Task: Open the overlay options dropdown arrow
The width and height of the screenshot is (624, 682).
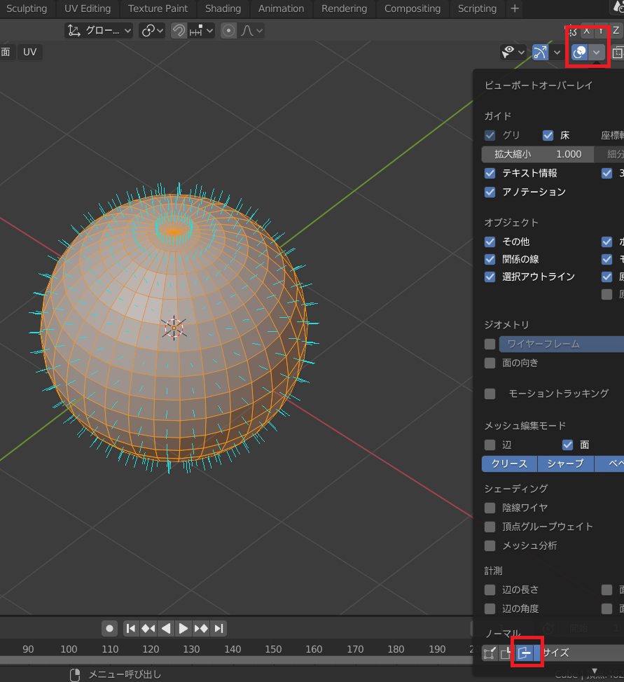Action: 597,53
